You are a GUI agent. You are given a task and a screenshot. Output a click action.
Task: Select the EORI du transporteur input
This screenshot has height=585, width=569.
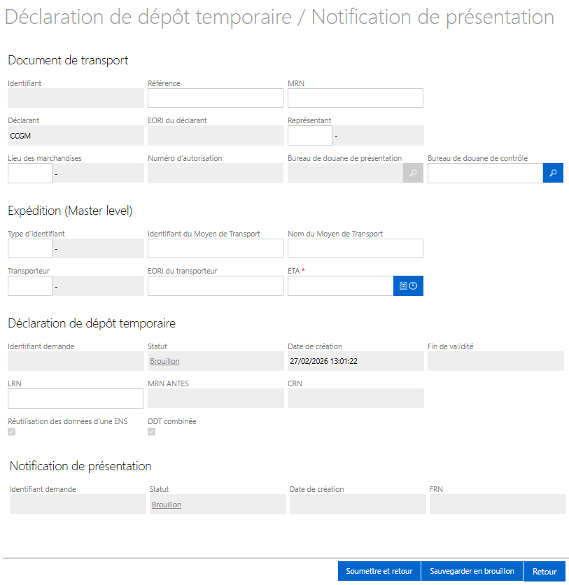point(215,286)
